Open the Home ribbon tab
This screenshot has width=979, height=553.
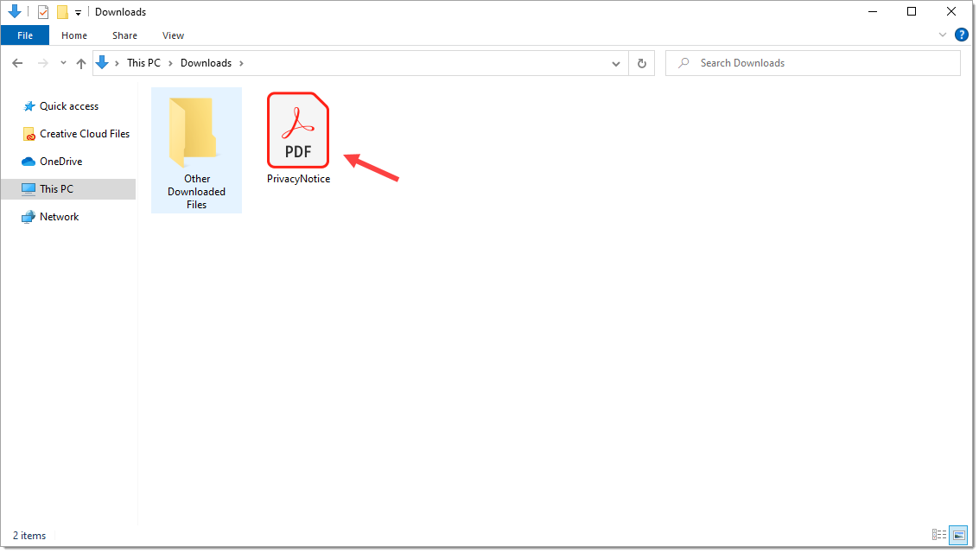[x=74, y=35]
